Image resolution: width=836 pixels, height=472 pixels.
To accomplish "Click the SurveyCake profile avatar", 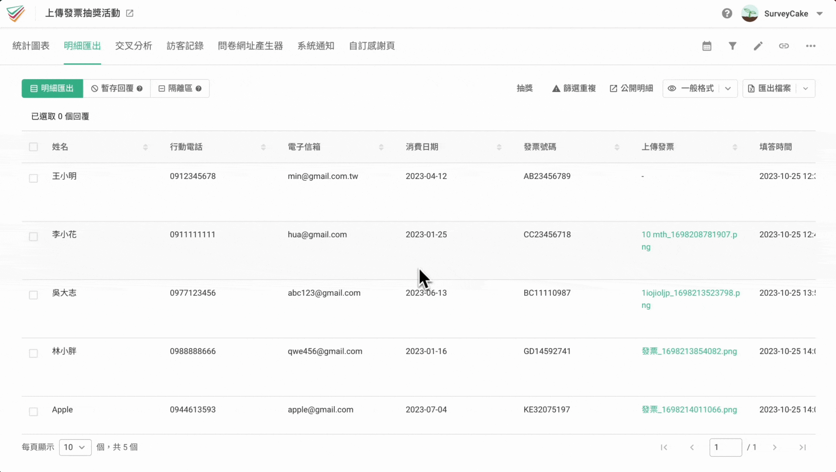I will [750, 13].
